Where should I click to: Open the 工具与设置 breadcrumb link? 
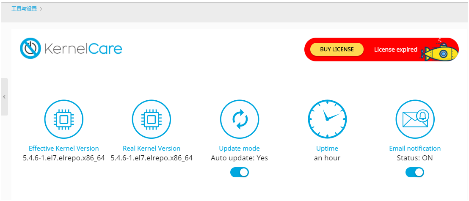tap(24, 9)
